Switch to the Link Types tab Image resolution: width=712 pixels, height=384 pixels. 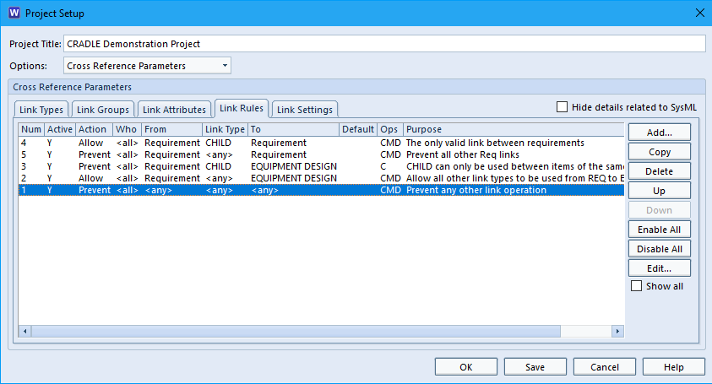pos(41,110)
